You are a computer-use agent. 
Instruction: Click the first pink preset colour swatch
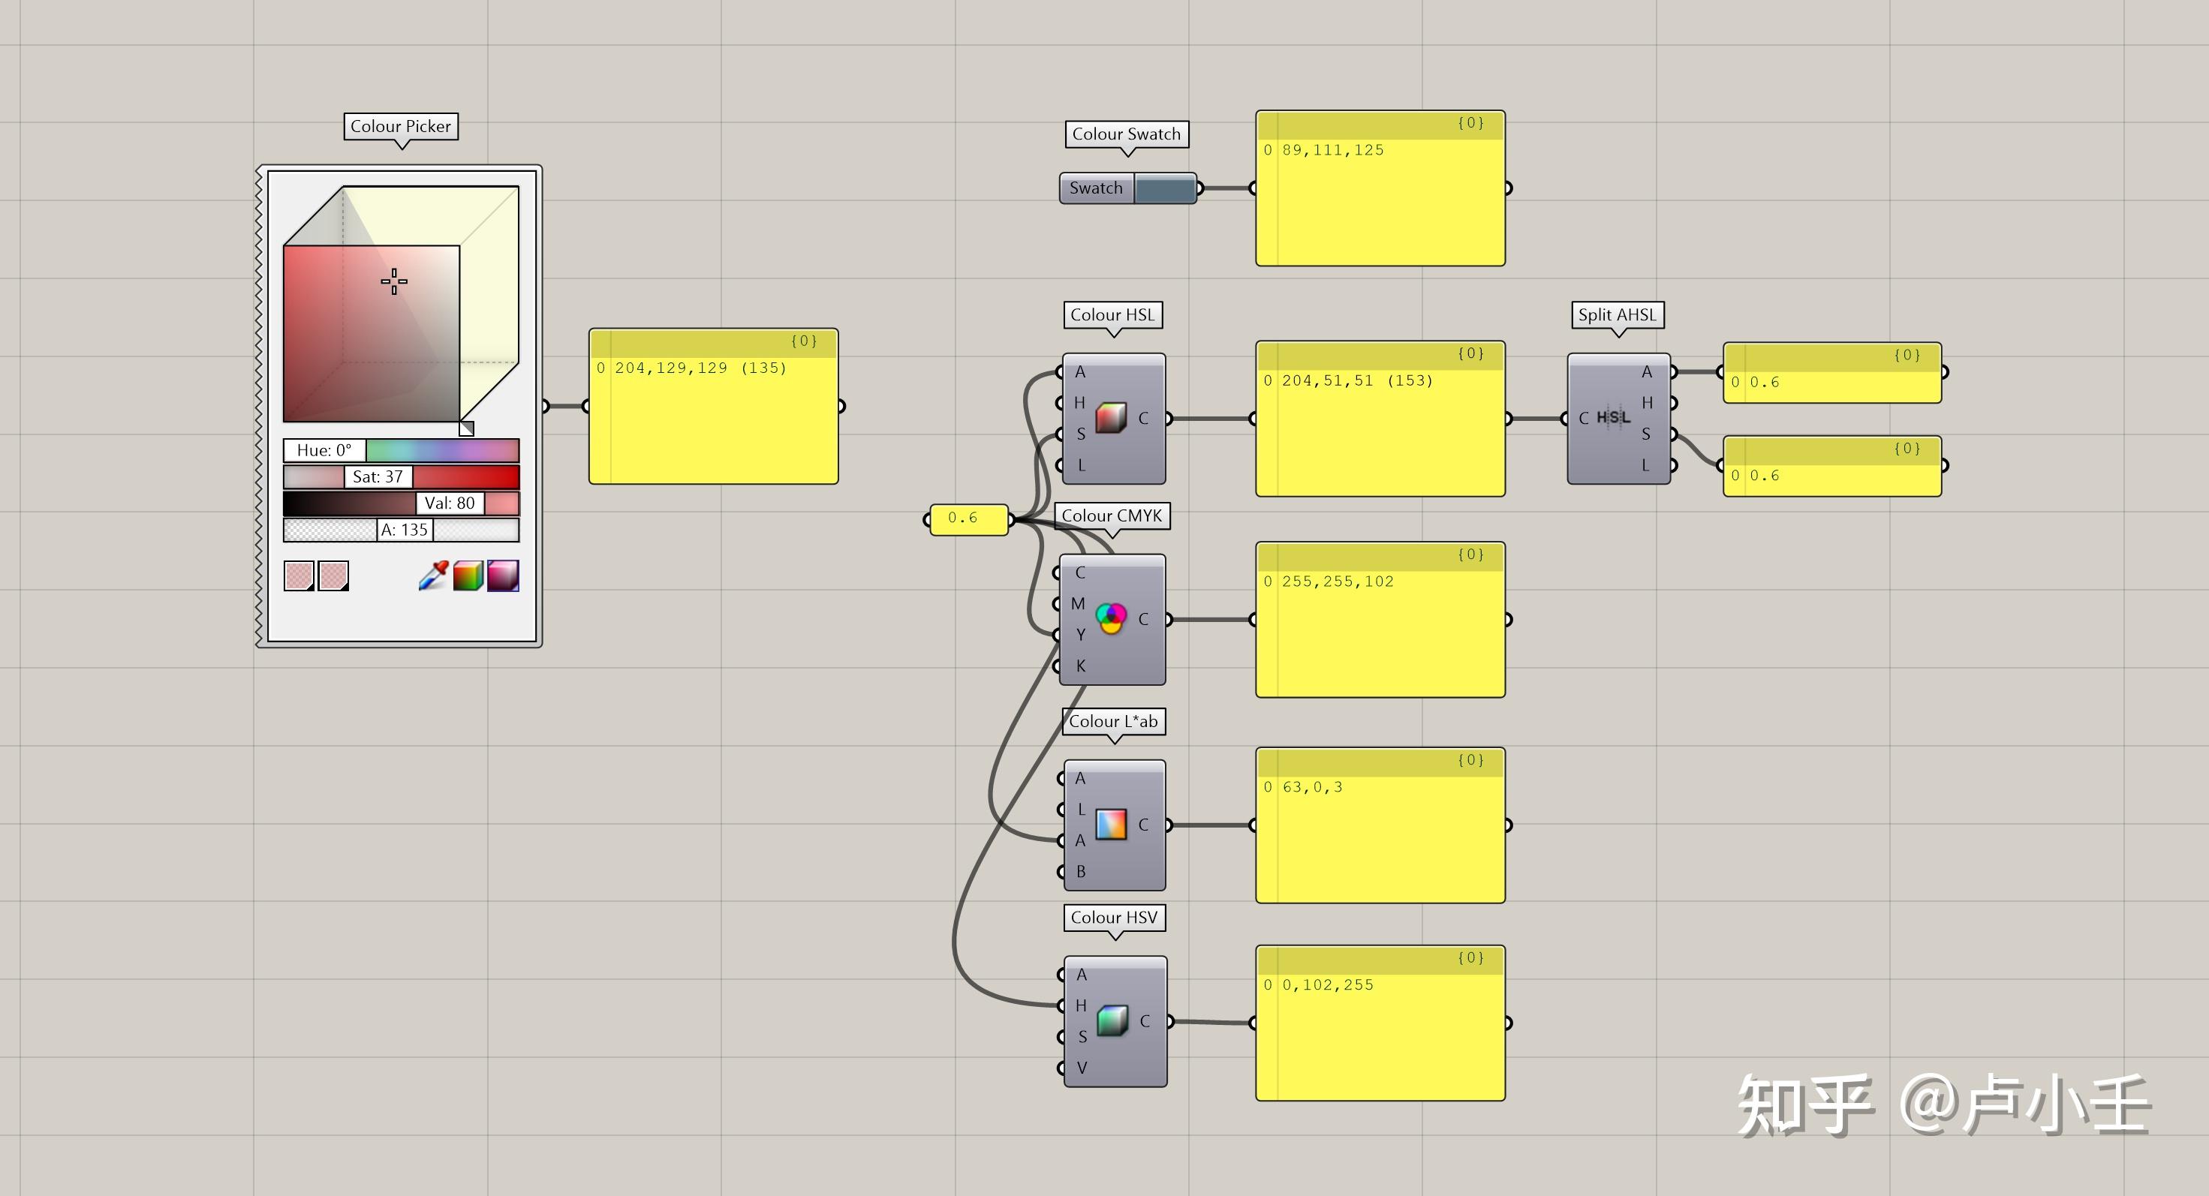[x=299, y=575]
